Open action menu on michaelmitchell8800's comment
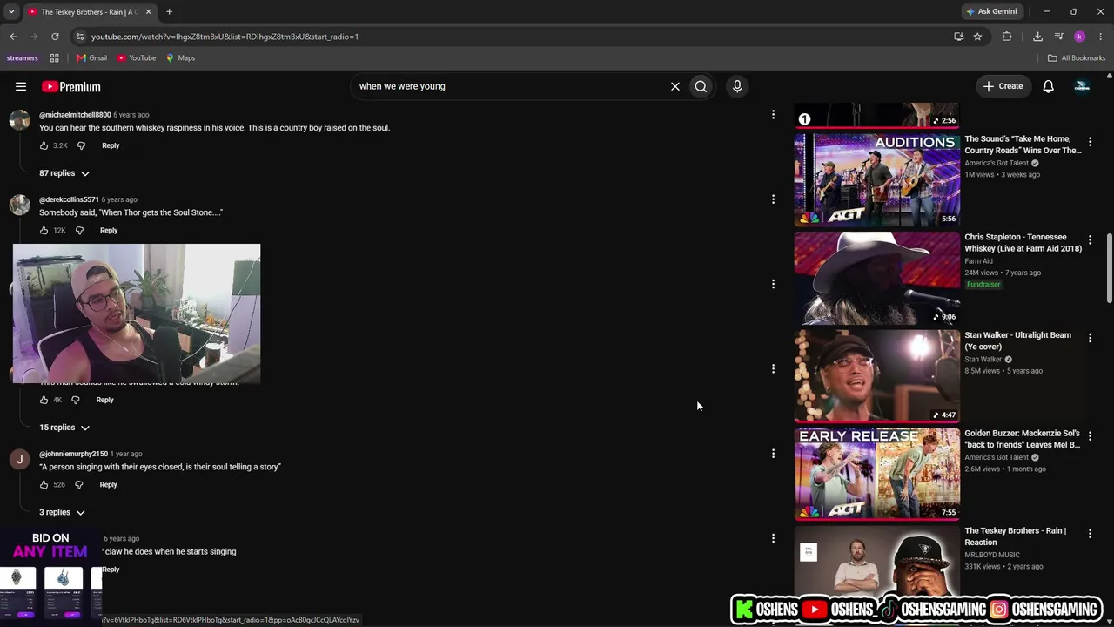Image resolution: width=1114 pixels, height=627 pixels. pyautogui.click(x=773, y=115)
